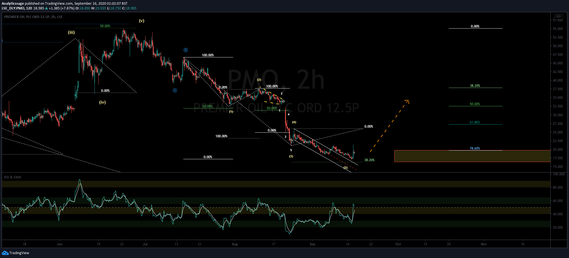Viewport: 569px width, 258px height.
Task: Click the 25.000 price axis label
Action: 558,132
